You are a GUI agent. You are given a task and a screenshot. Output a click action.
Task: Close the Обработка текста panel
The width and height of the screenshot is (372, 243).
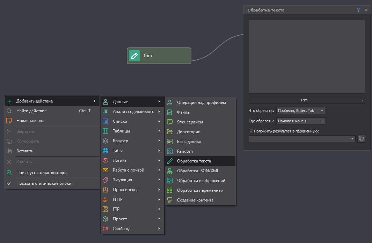(366, 10)
